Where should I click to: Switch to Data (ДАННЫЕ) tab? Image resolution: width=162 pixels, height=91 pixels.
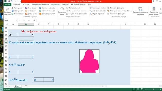65,5
